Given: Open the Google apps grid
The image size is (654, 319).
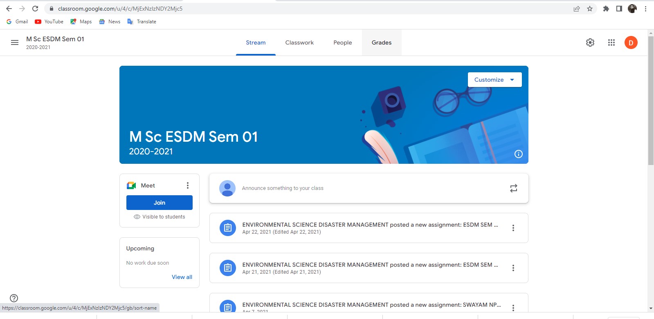Looking at the screenshot, I should click(x=611, y=42).
